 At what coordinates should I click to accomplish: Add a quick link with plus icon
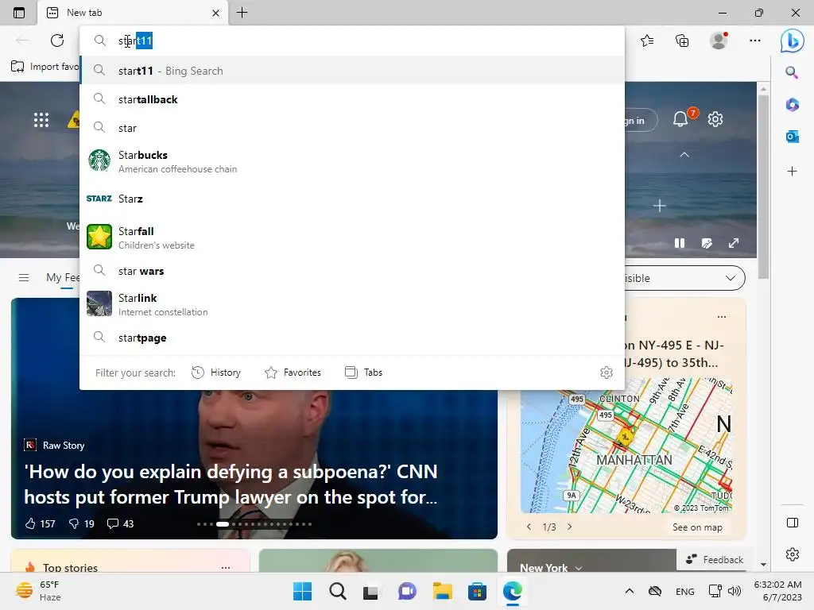point(659,206)
